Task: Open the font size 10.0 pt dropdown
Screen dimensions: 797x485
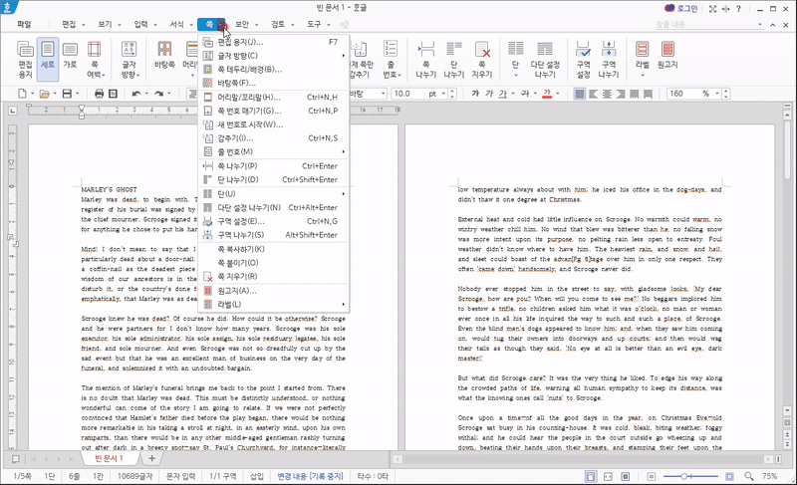Action: pyautogui.click(x=443, y=94)
